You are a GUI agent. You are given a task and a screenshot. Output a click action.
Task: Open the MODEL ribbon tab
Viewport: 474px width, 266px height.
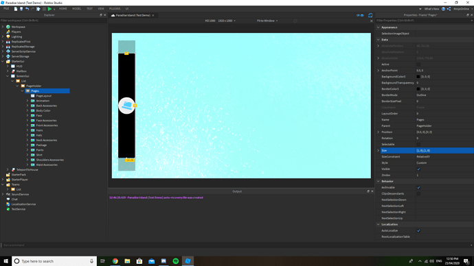coord(76,9)
